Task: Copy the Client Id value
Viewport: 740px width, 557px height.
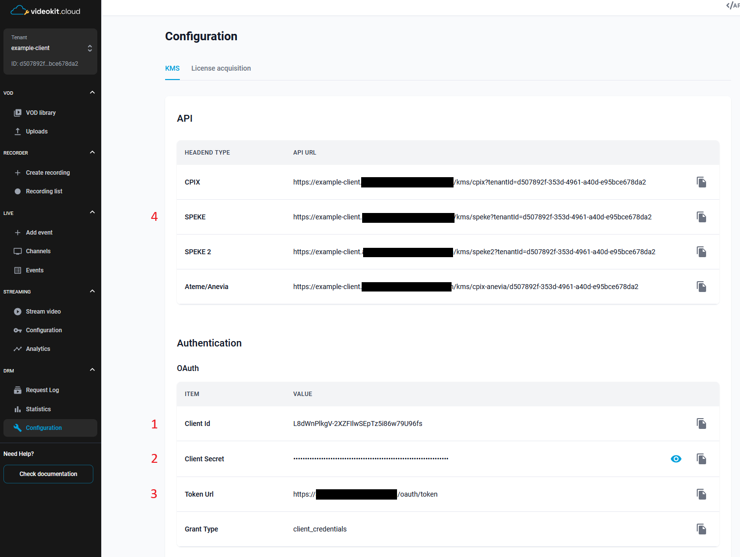Action: [x=701, y=424]
